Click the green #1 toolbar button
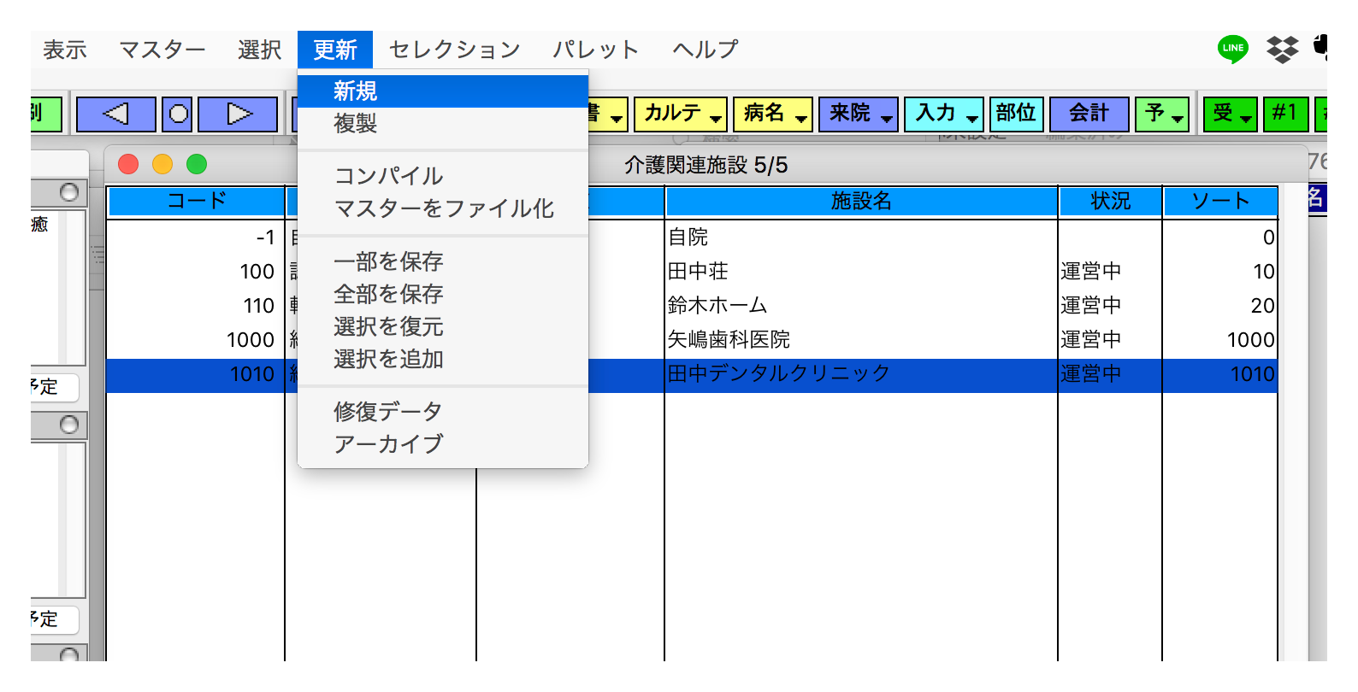This screenshot has width=1358, height=692. 1284,114
